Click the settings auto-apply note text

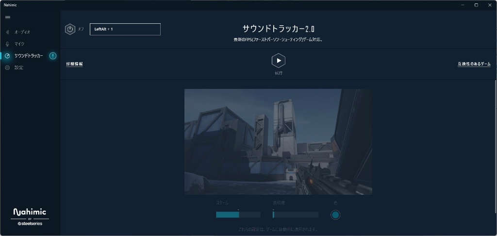click(x=278, y=229)
